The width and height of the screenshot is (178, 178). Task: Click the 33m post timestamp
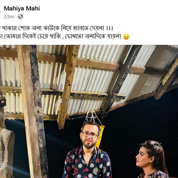9,17
